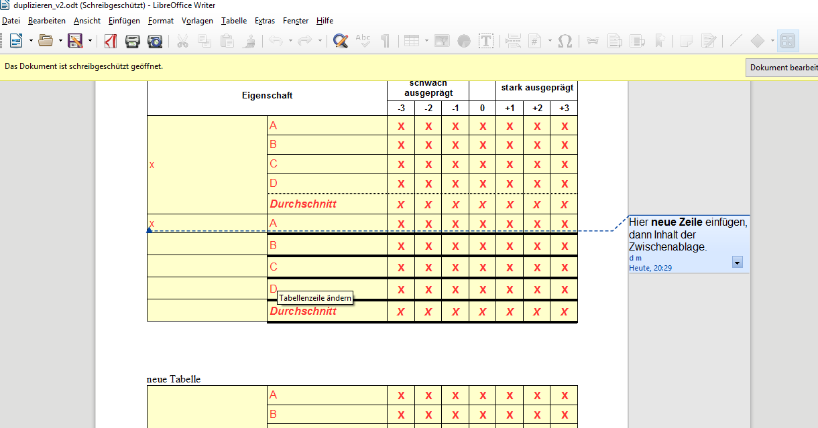
Task: Open the New document dropdown arrow
Action: (31, 41)
